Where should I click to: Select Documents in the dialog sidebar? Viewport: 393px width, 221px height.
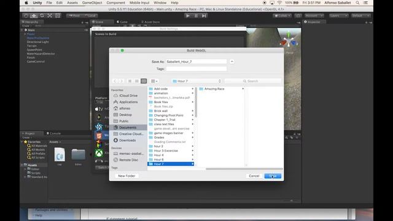[128, 128]
